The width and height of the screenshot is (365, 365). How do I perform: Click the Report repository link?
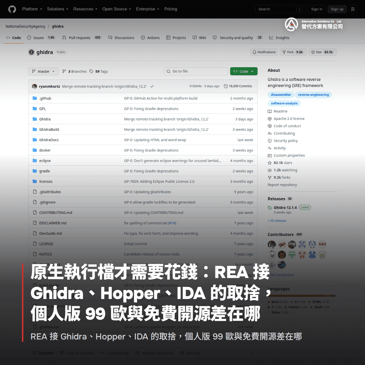click(282, 185)
